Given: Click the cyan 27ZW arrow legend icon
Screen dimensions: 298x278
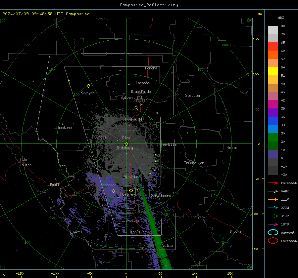Looking at the screenshot, I should click(273, 208).
